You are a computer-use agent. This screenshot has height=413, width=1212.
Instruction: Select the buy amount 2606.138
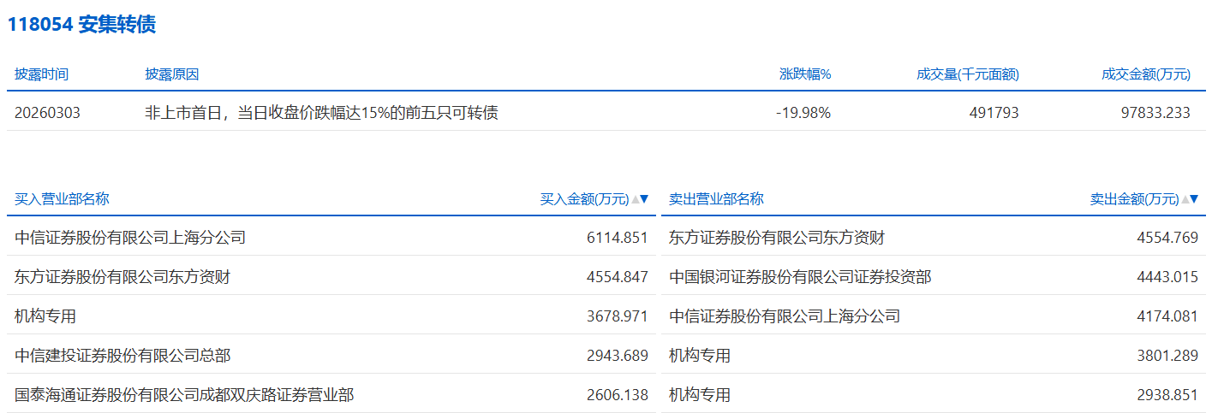618,395
